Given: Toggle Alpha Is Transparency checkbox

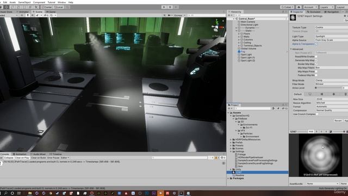Looking at the screenshot, I should (316, 44).
